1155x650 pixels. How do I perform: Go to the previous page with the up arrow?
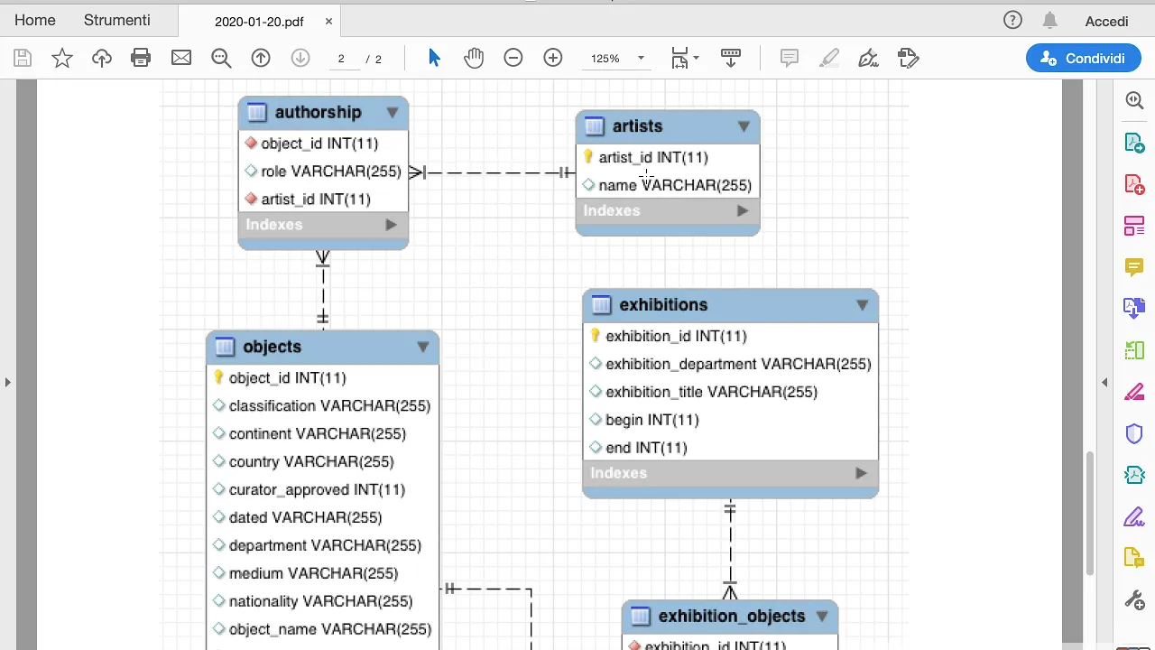coord(261,59)
